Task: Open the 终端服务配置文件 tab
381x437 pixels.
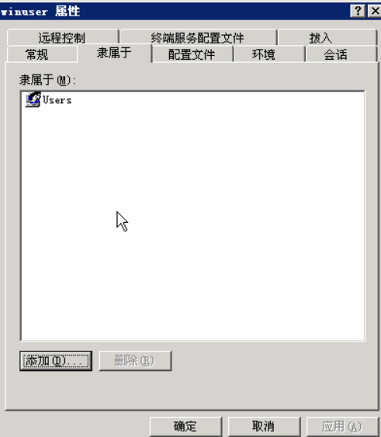Action: coord(198,37)
